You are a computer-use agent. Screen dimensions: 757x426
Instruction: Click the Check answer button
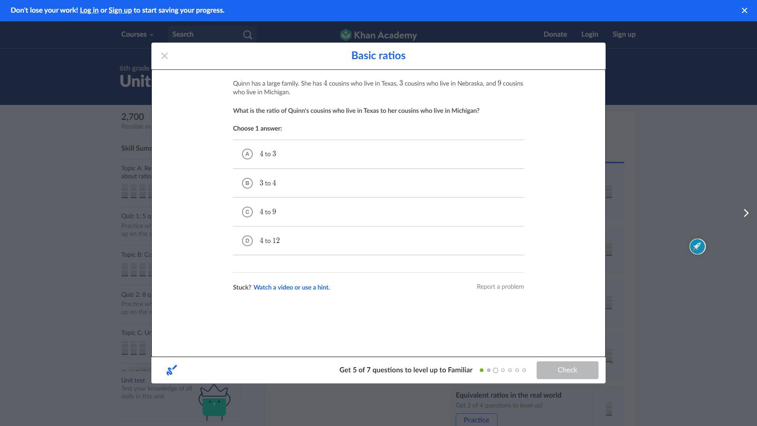click(567, 370)
